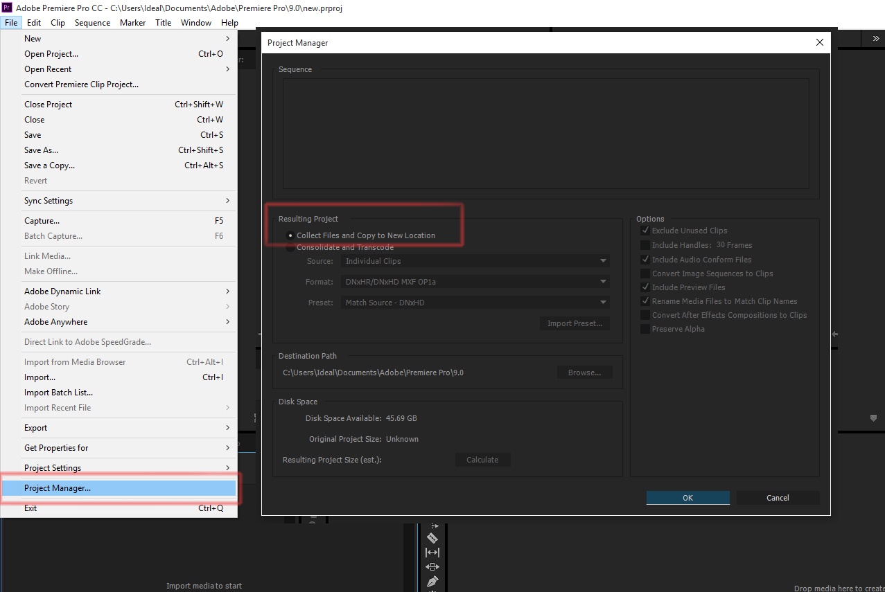
Task: Toggle Include Audio Conform Files checkbox
Action: 645,260
